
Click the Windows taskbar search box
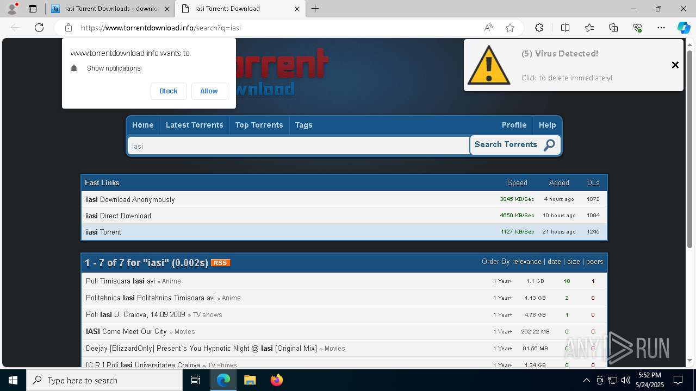click(x=104, y=380)
